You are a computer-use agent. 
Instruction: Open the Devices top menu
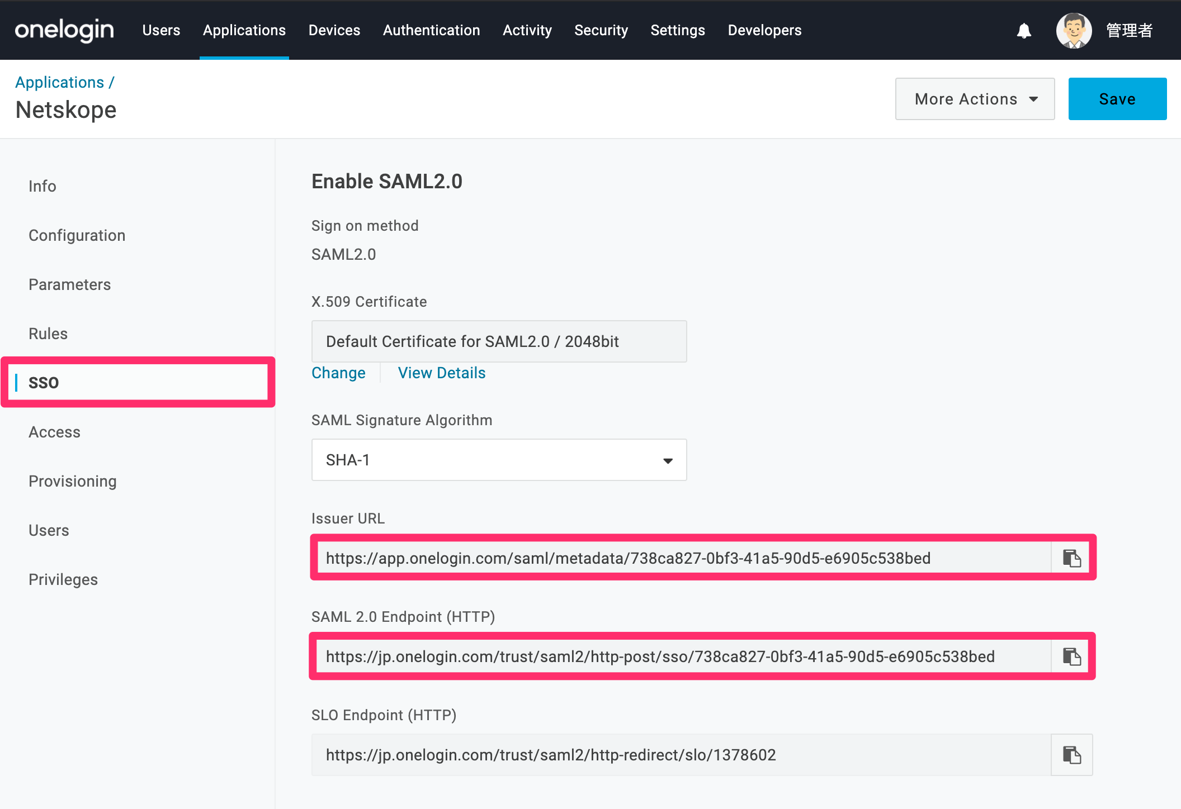click(334, 30)
